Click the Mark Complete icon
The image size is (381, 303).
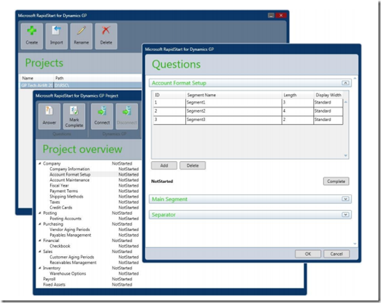point(74,115)
